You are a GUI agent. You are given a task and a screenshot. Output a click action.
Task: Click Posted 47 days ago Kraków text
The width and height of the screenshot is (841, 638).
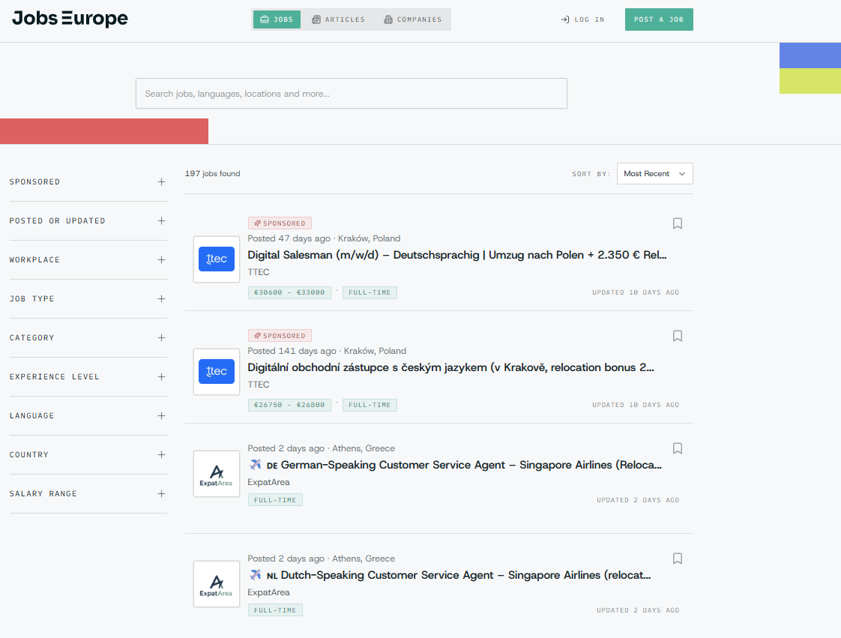[x=324, y=238]
